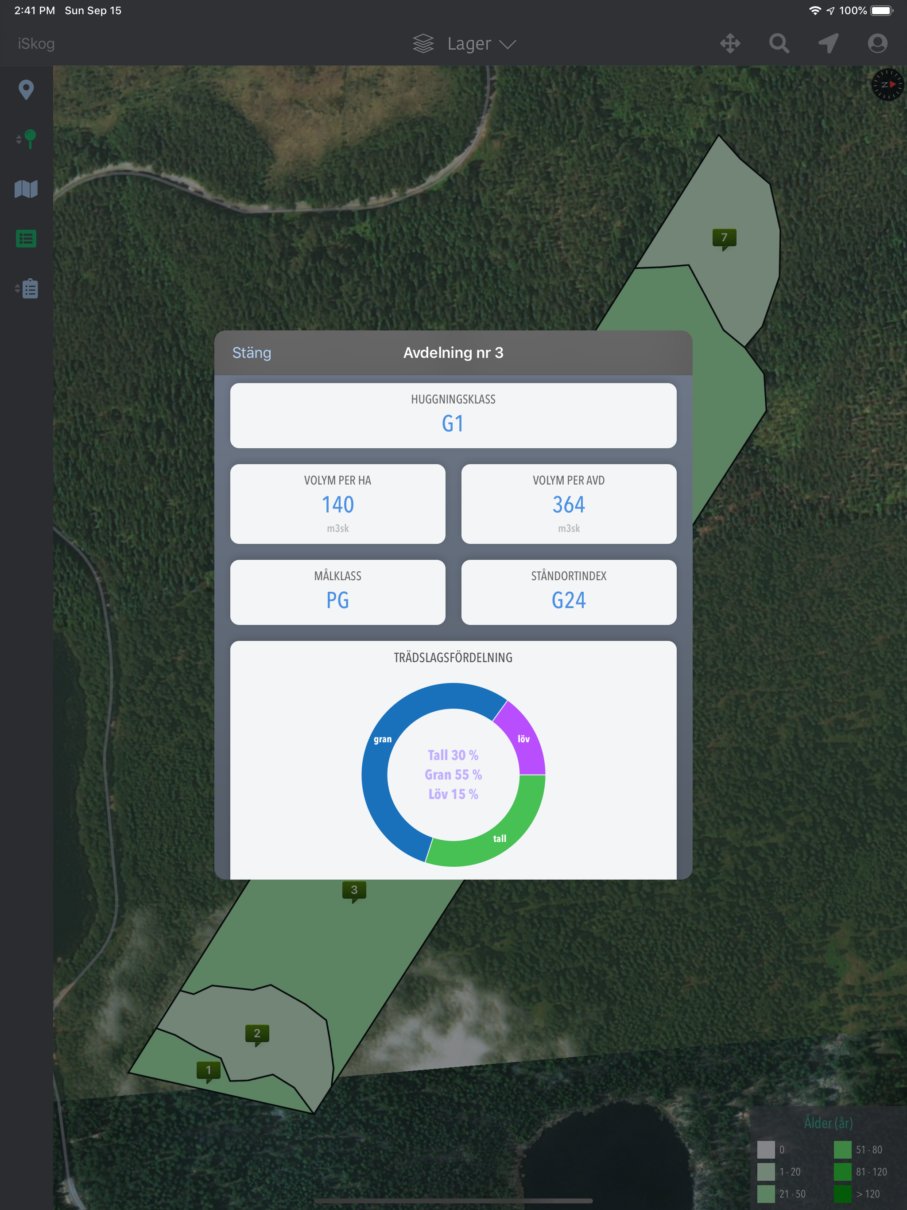Close panel with Stäng button

[252, 353]
